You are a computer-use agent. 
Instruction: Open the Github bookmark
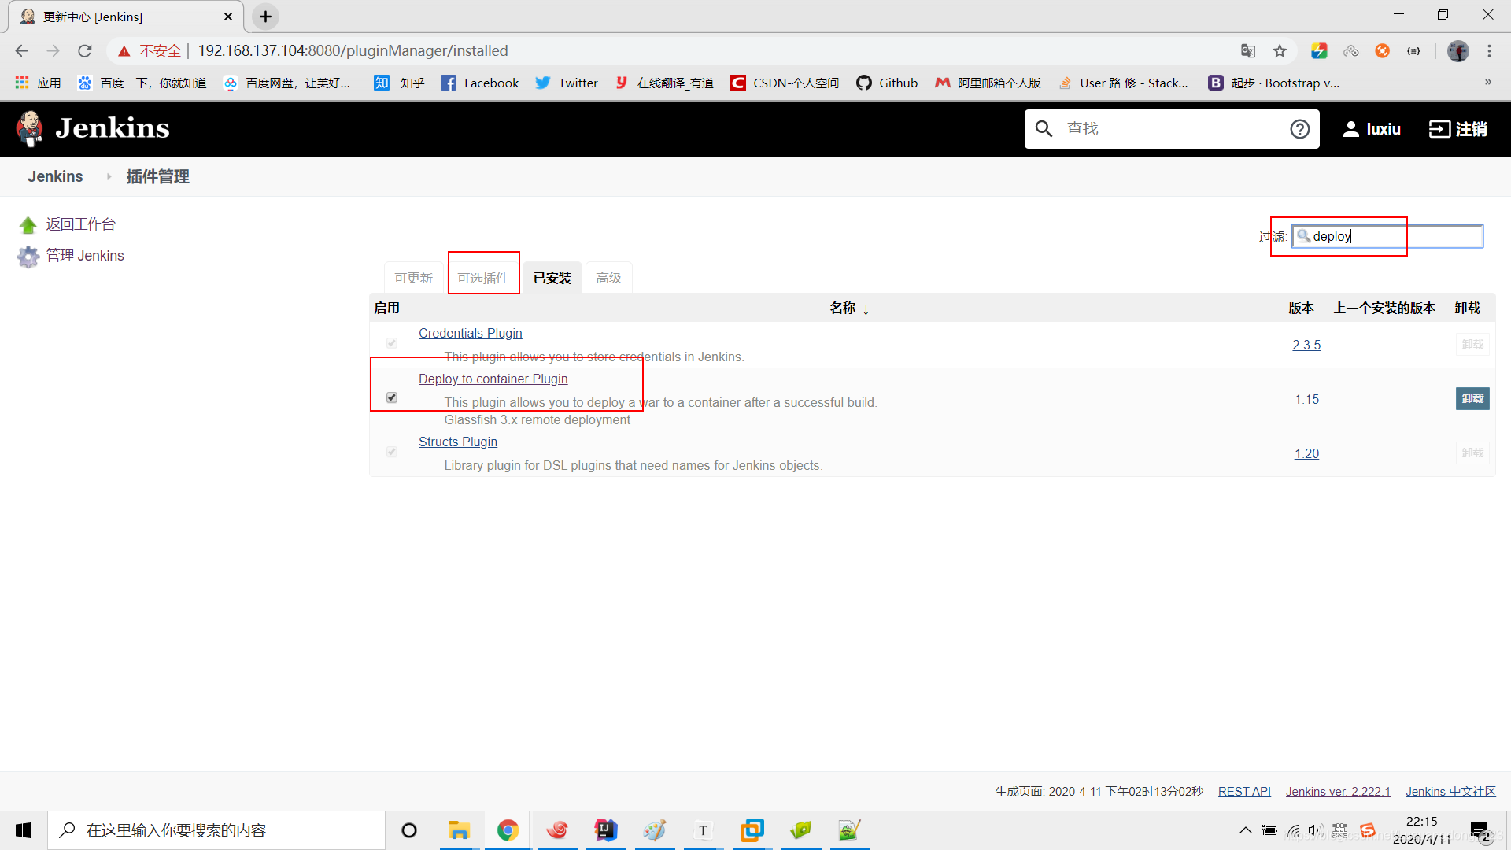pyautogui.click(x=887, y=83)
